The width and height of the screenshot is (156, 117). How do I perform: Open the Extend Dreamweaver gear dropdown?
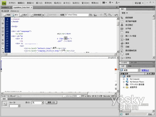pos(111,2)
